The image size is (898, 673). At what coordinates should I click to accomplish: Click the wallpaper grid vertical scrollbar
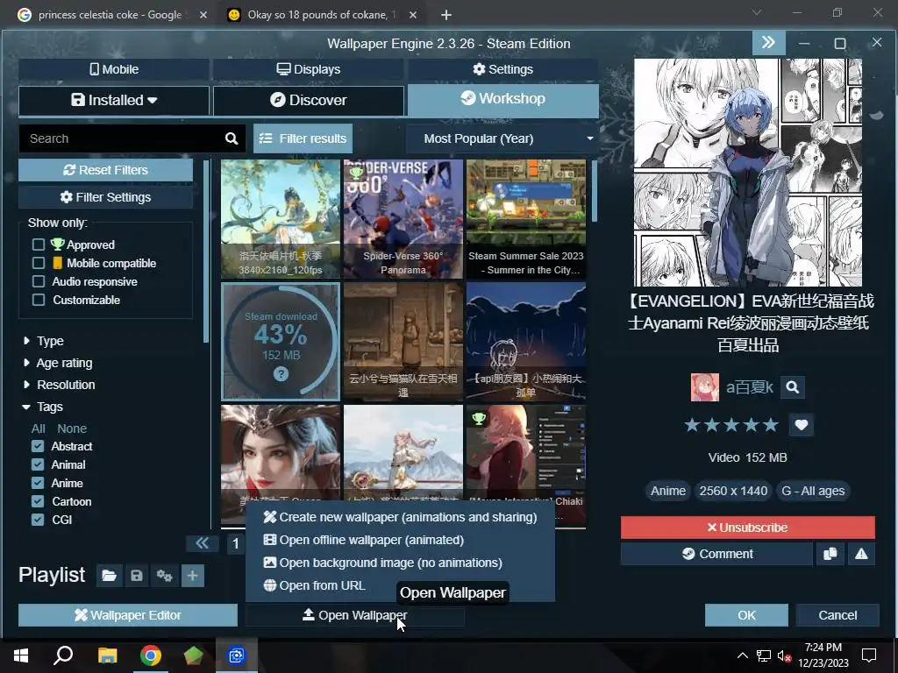coord(594,192)
